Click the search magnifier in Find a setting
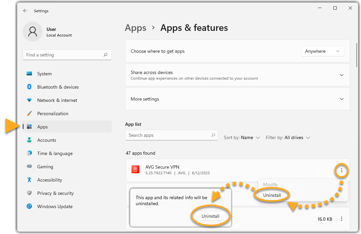 click(105, 55)
